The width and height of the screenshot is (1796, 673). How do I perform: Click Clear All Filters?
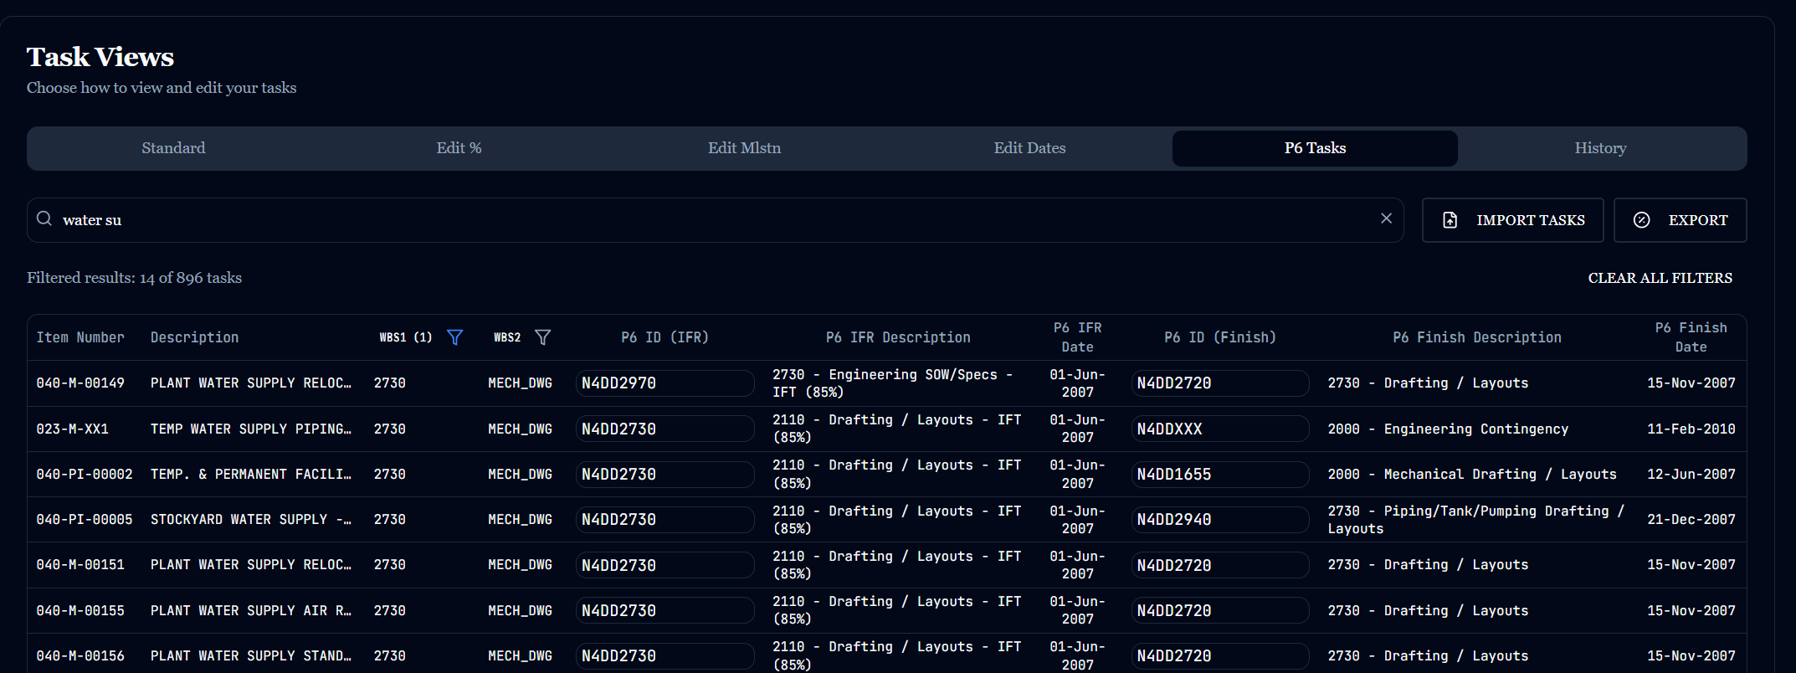[1660, 278]
